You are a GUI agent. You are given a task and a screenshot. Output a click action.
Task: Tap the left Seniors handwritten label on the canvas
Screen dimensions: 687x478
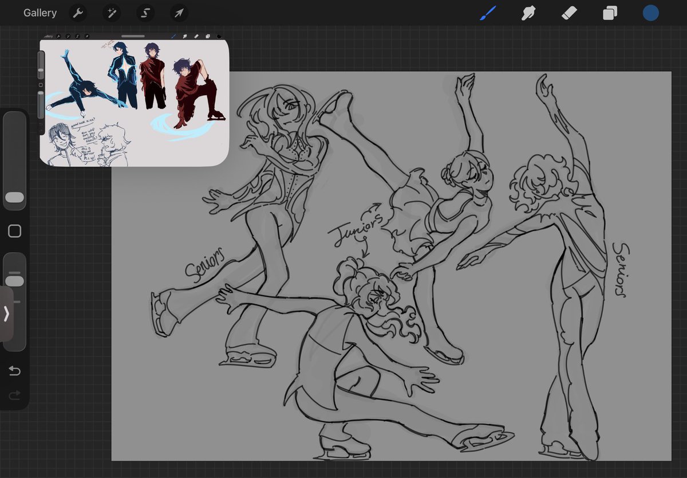tap(206, 264)
